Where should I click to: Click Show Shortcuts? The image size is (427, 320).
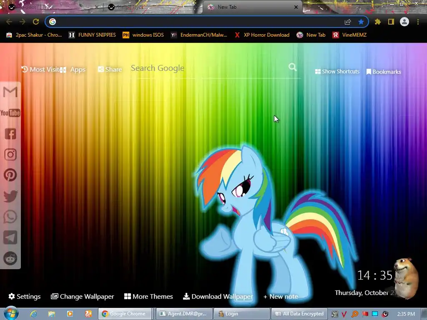point(337,72)
